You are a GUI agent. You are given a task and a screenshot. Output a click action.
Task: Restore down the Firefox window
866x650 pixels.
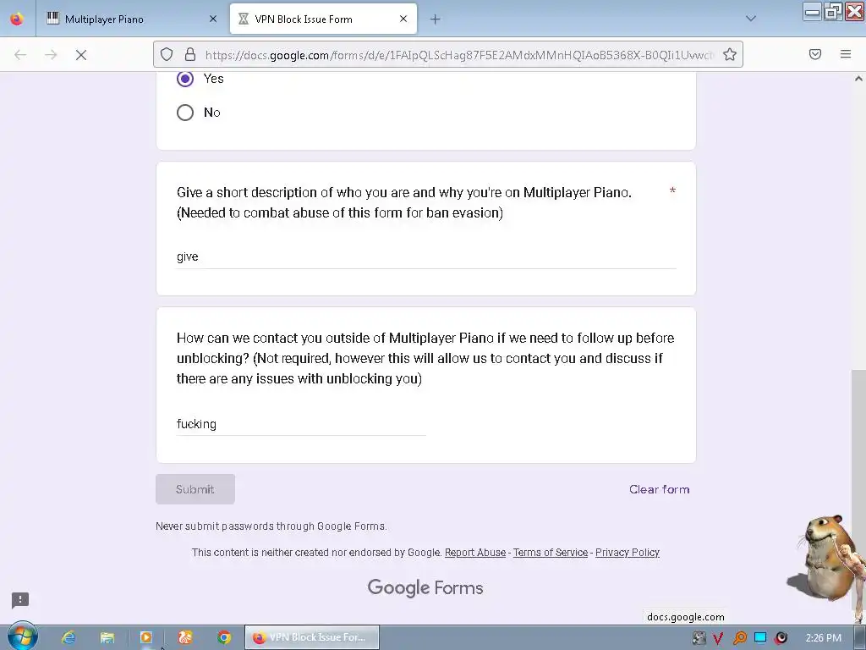pyautogui.click(x=833, y=11)
